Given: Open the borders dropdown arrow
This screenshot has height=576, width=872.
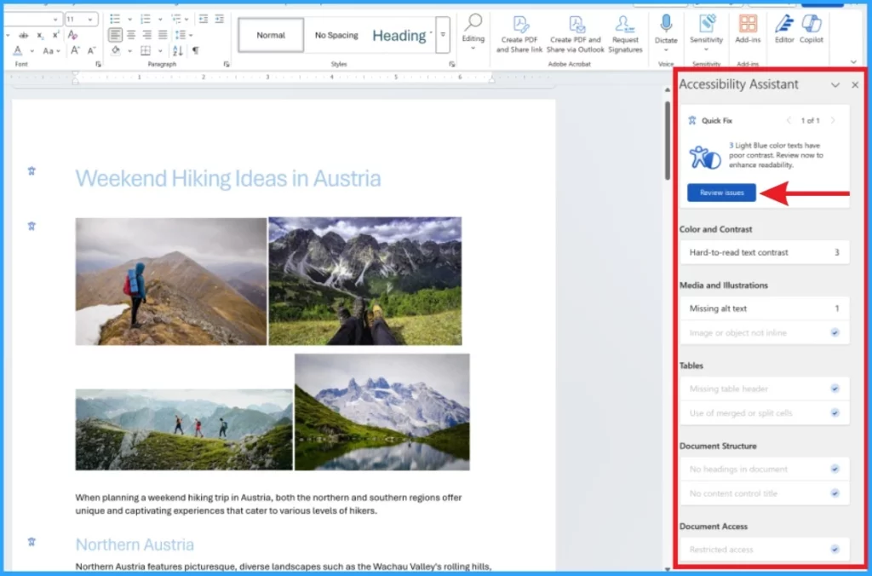Looking at the screenshot, I should click(160, 50).
